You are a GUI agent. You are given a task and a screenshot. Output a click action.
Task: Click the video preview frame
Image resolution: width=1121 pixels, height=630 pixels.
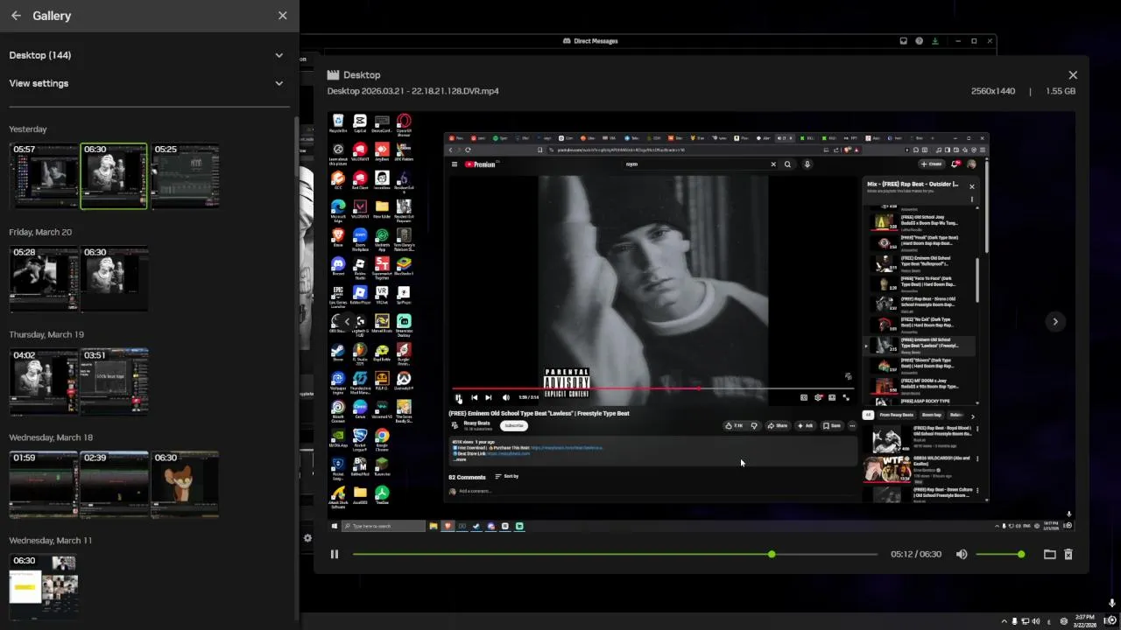(702, 320)
